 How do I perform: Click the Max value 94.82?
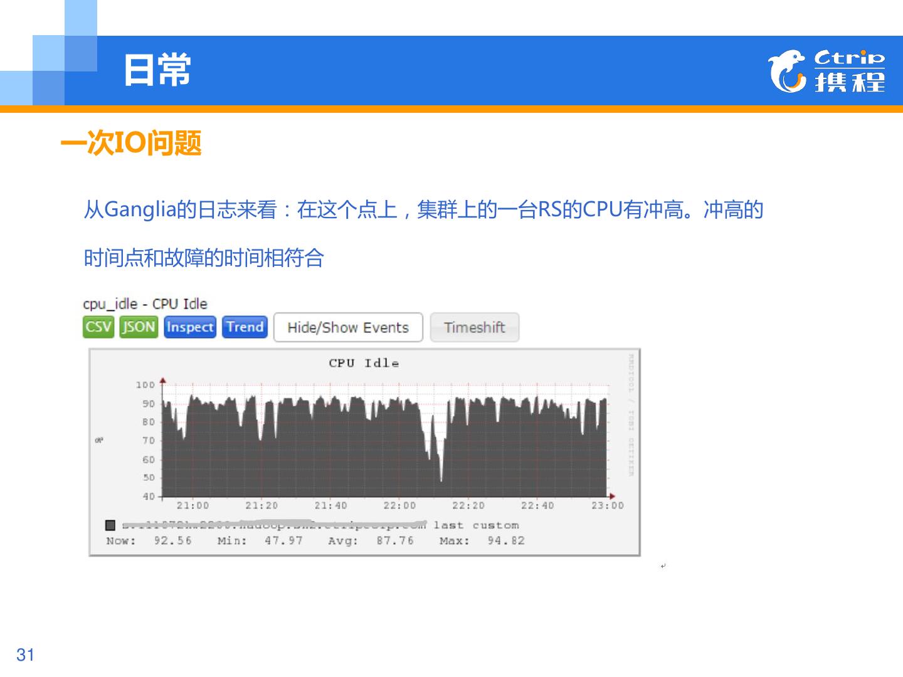click(506, 540)
